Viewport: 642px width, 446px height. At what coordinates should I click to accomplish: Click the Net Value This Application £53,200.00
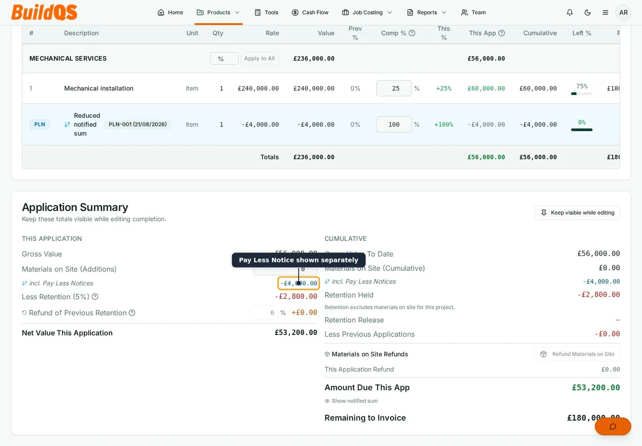(x=296, y=333)
